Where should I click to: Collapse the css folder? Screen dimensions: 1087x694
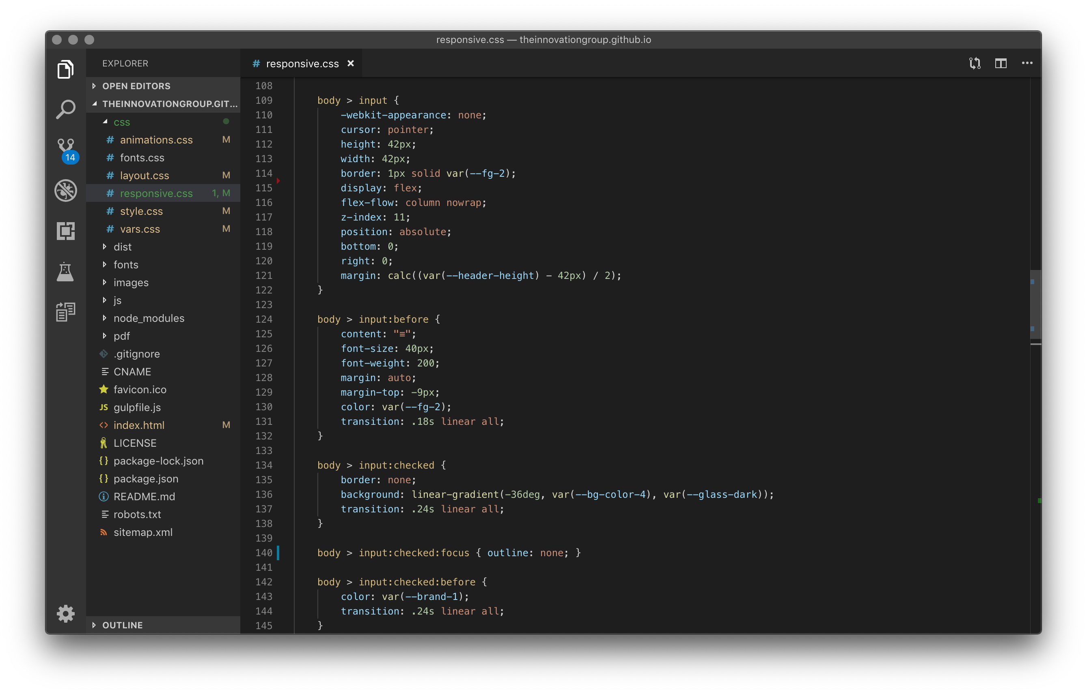pyautogui.click(x=121, y=122)
